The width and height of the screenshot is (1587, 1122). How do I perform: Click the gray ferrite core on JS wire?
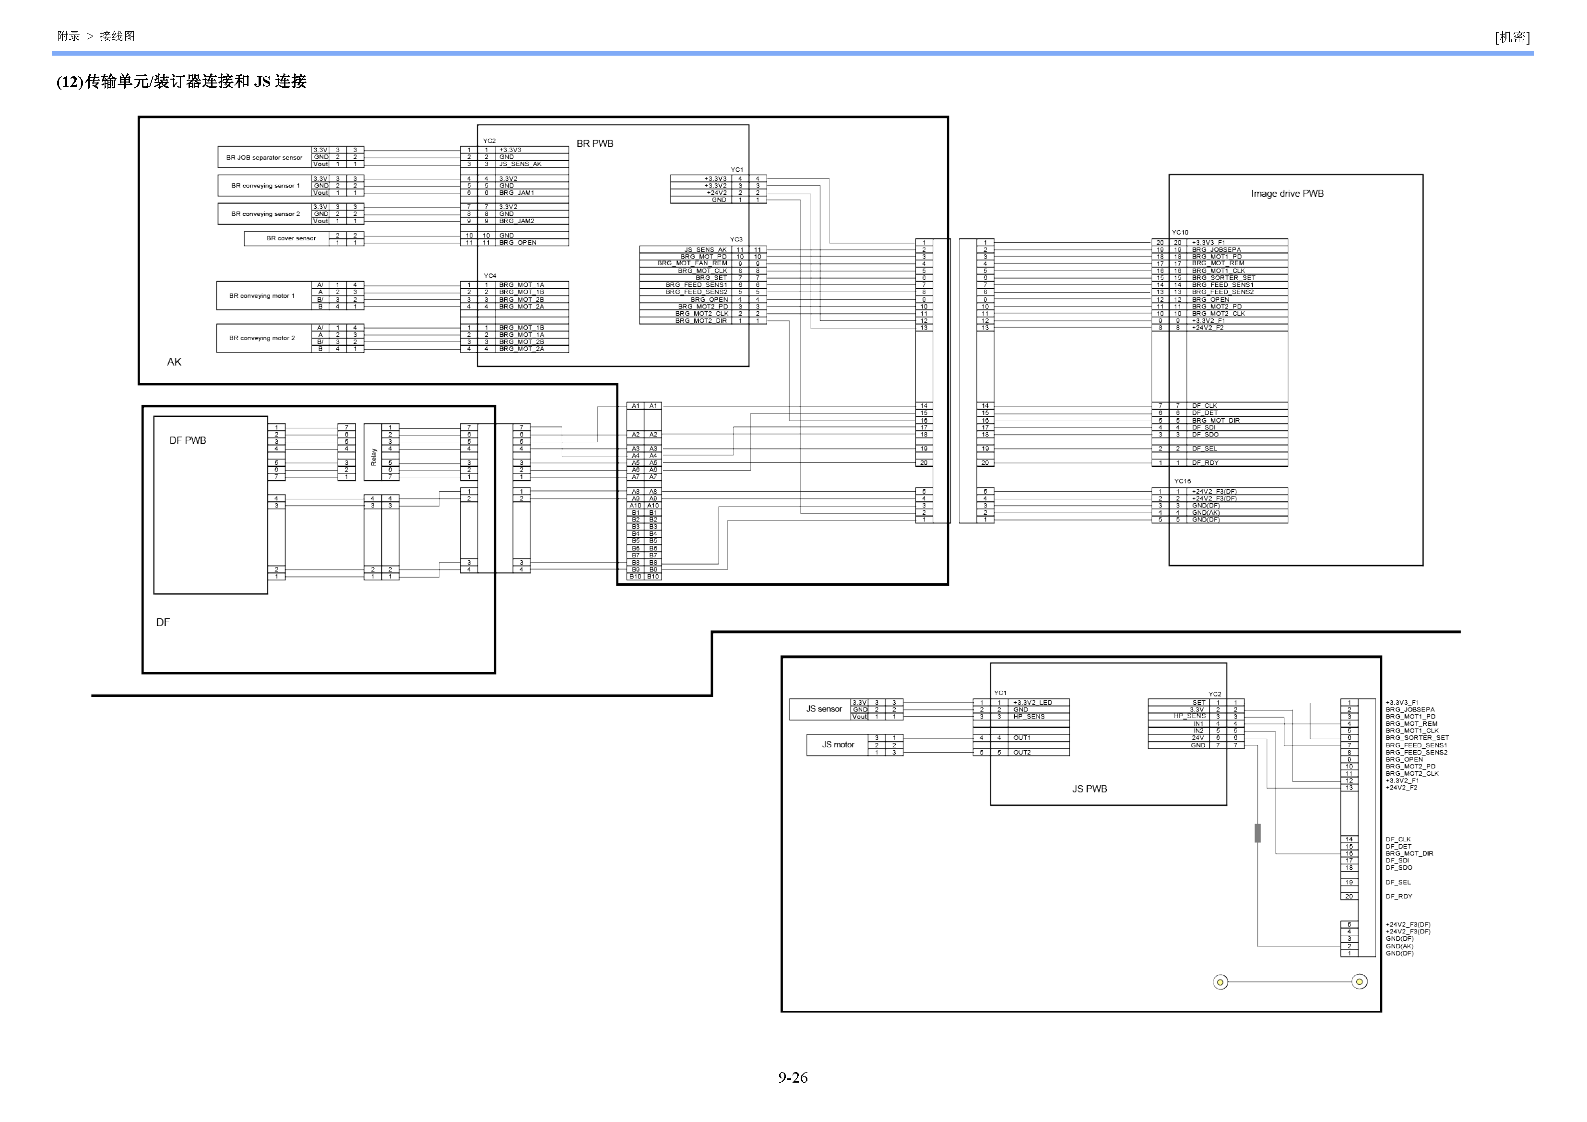(x=1257, y=833)
